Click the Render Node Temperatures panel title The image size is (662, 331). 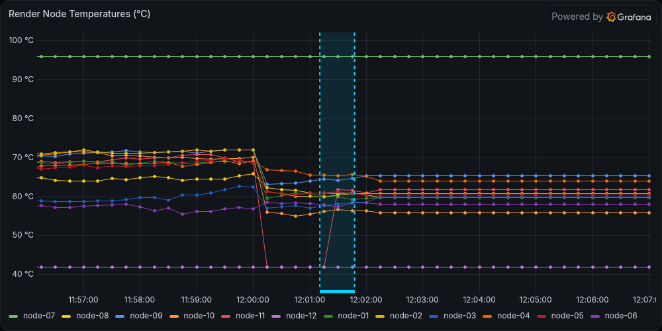click(79, 14)
